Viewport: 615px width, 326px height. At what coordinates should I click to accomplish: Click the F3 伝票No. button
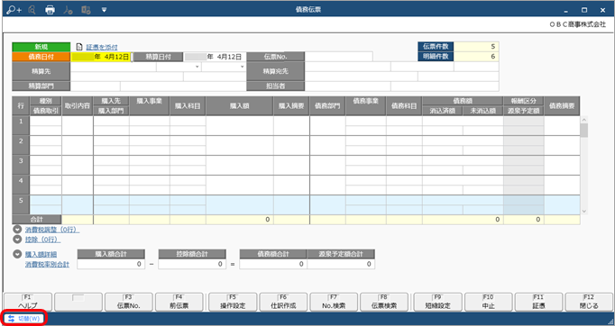click(x=129, y=302)
